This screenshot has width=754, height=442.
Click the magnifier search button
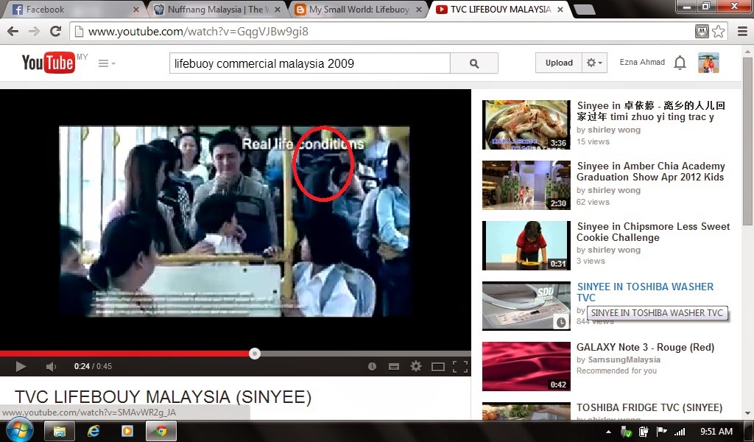point(474,63)
